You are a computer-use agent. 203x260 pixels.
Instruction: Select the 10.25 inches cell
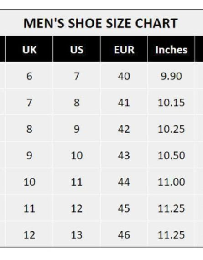click(171, 129)
